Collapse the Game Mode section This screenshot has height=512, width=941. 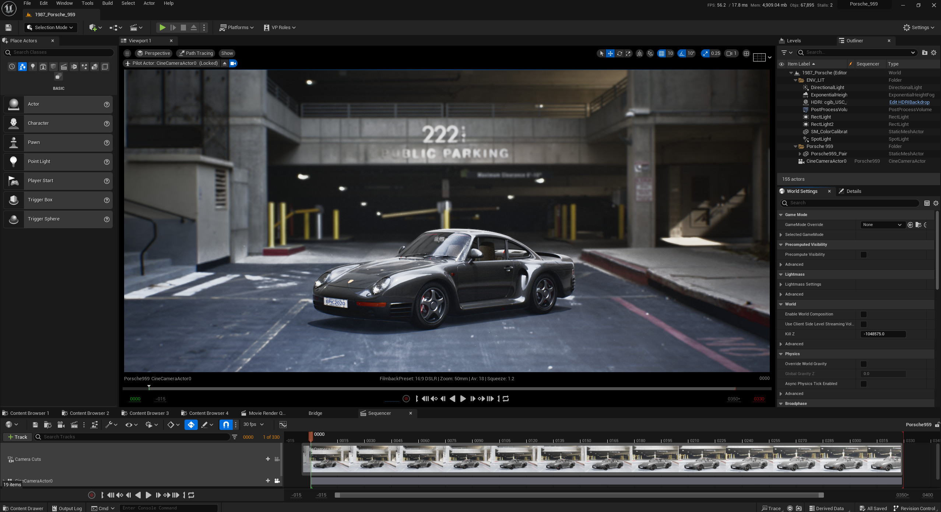click(x=781, y=215)
